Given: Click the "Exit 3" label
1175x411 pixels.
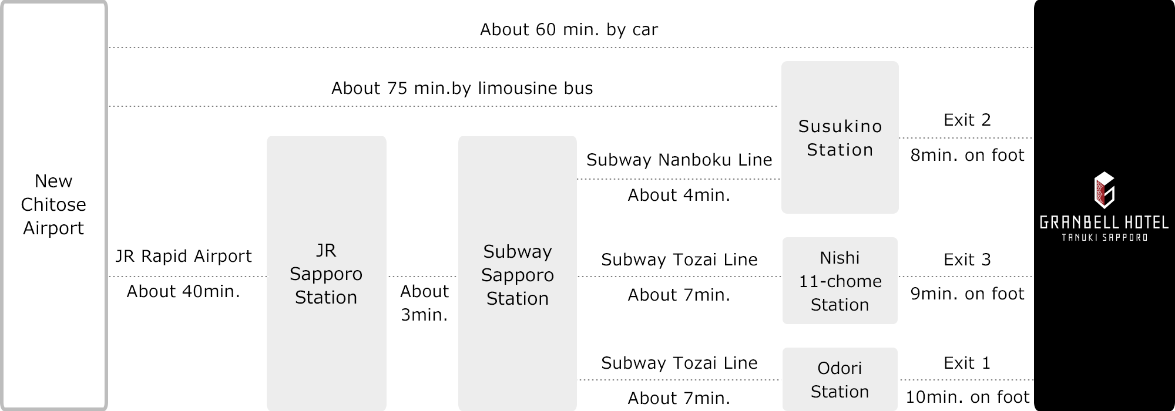Looking at the screenshot, I should pyautogui.click(x=967, y=260).
